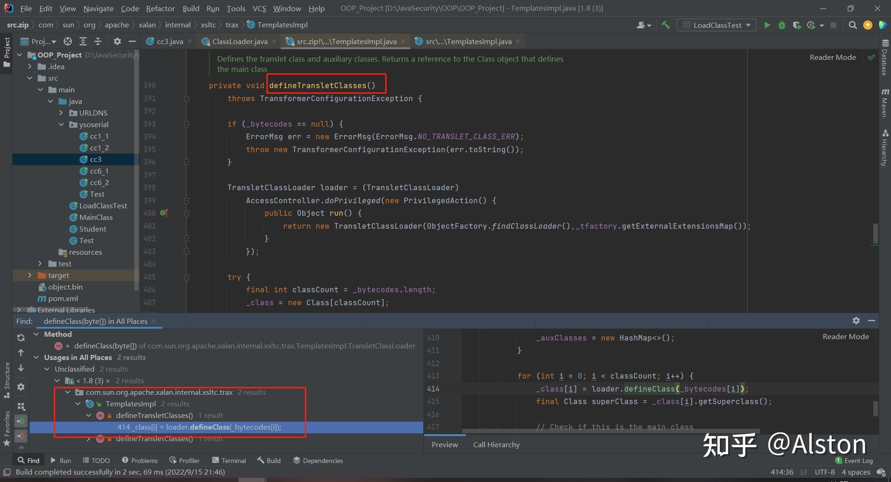This screenshot has height=482, width=891.
Task: Open the Event Log
Action: tap(859, 460)
